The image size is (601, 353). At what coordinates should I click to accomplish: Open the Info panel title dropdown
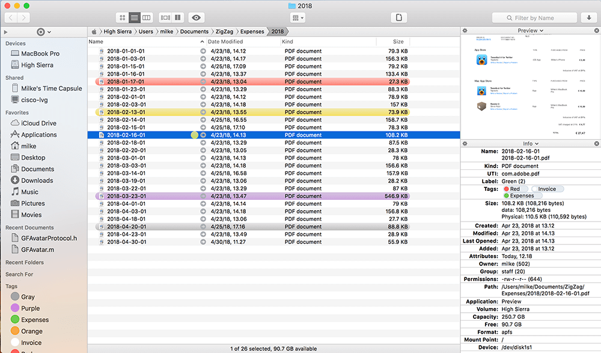pyautogui.click(x=530, y=144)
